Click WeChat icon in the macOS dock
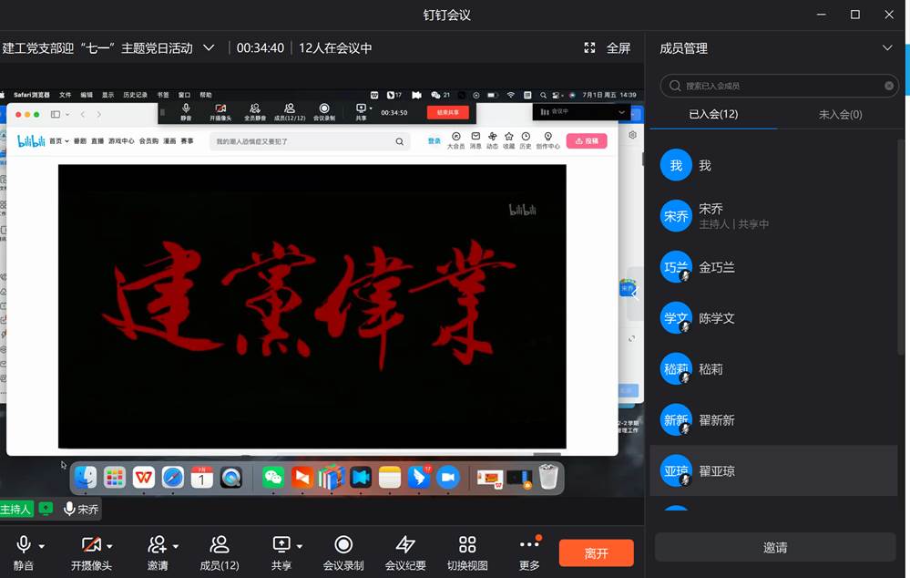Image resolution: width=910 pixels, height=578 pixels. [272, 478]
